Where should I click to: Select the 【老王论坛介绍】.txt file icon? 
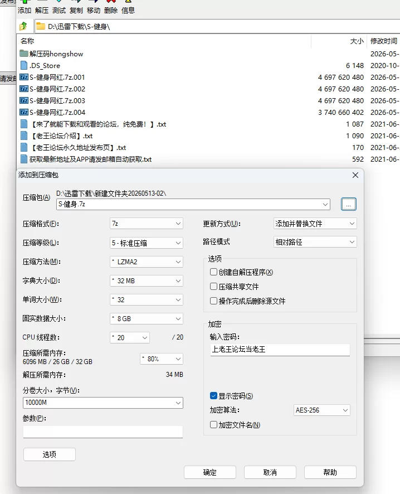tap(24, 136)
